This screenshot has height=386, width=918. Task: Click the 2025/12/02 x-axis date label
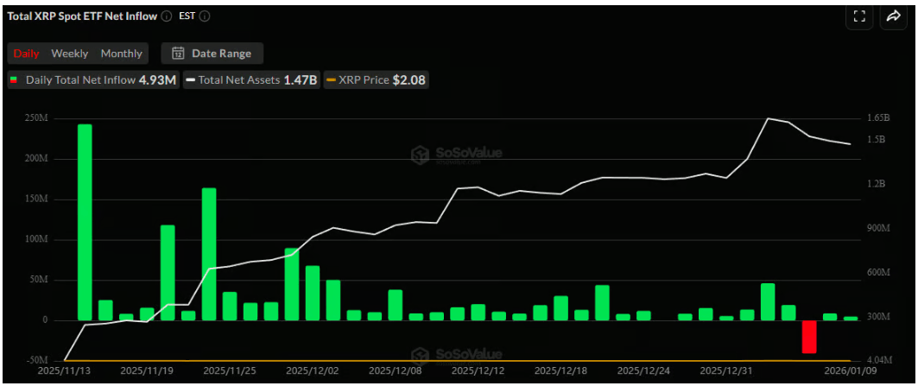point(312,370)
